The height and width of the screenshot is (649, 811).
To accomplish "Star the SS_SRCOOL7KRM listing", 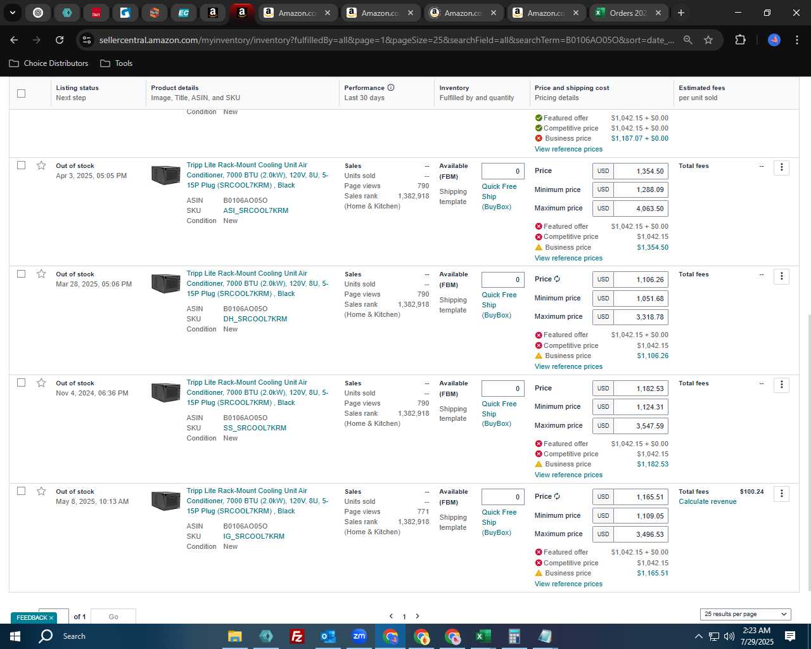I will 41,383.
